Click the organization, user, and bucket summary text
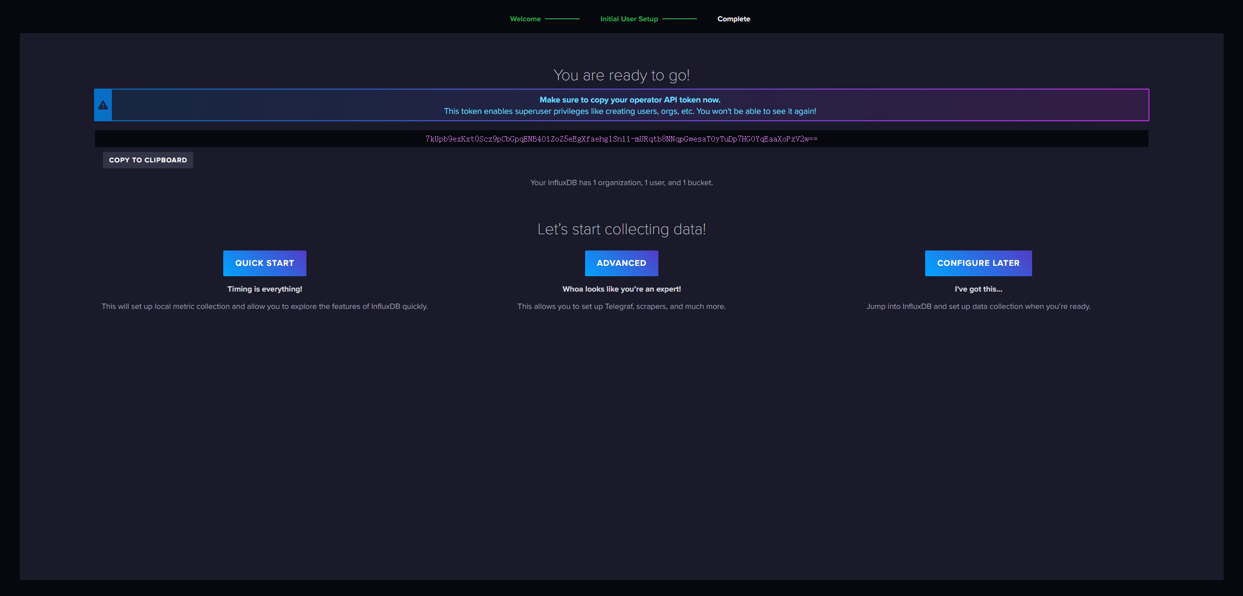1243x596 pixels. [621, 183]
